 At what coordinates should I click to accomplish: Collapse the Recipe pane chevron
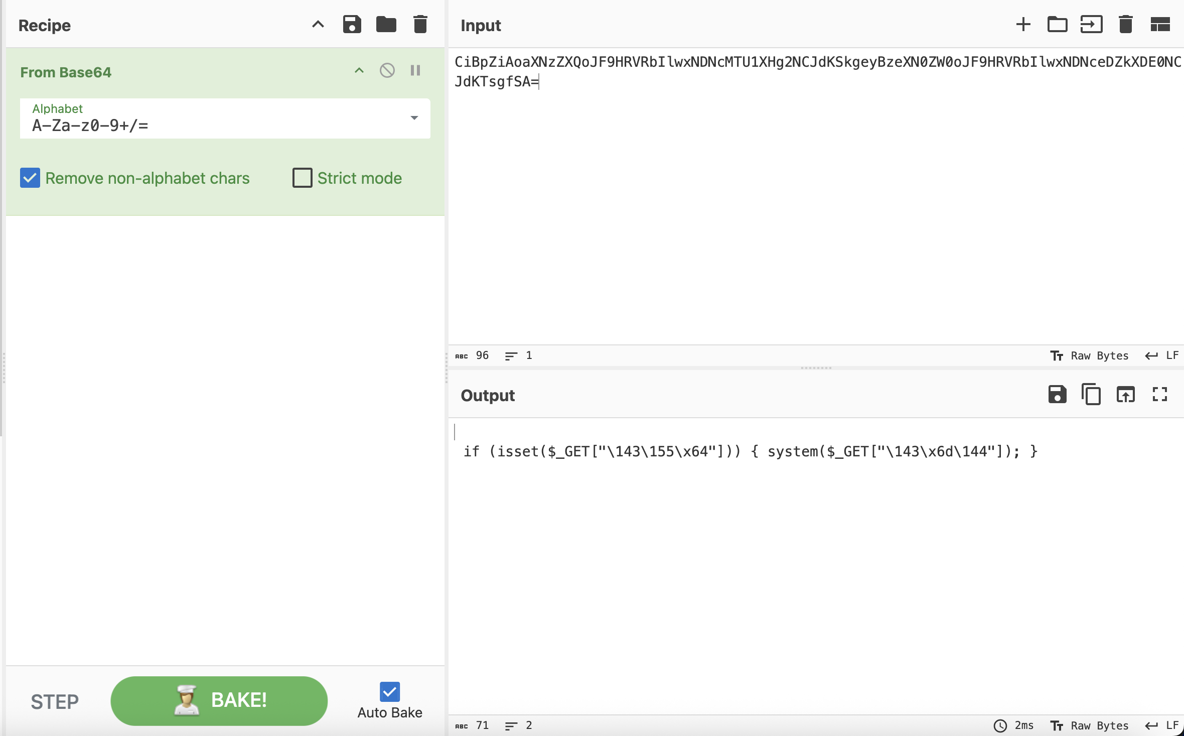click(x=318, y=25)
